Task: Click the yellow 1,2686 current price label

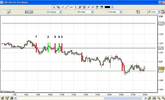Action: [161, 68]
